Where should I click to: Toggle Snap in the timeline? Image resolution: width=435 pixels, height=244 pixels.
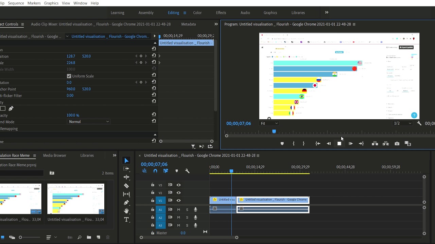pos(155,171)
